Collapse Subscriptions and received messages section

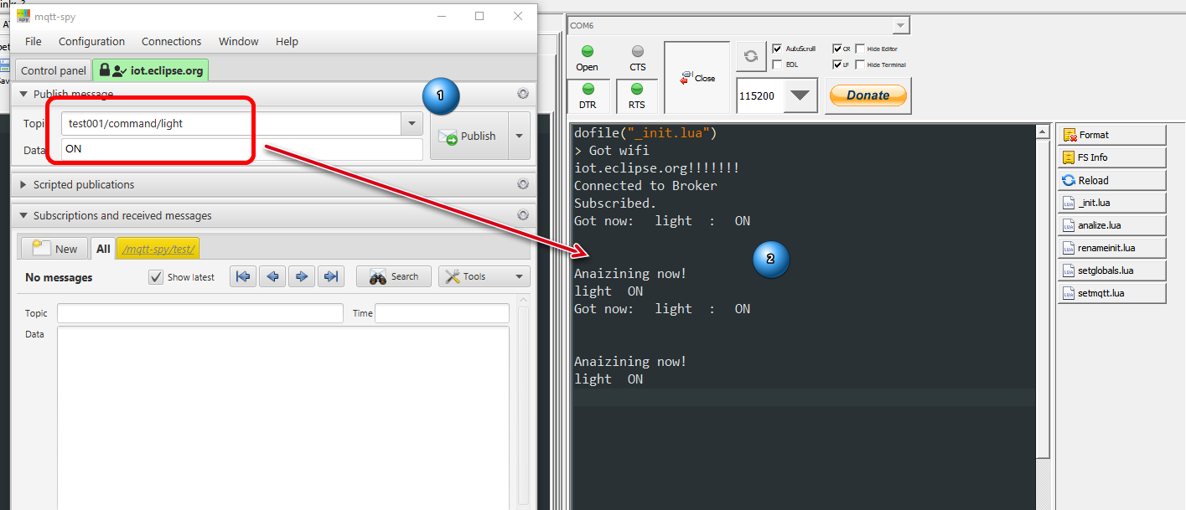(x=23, y=215)
